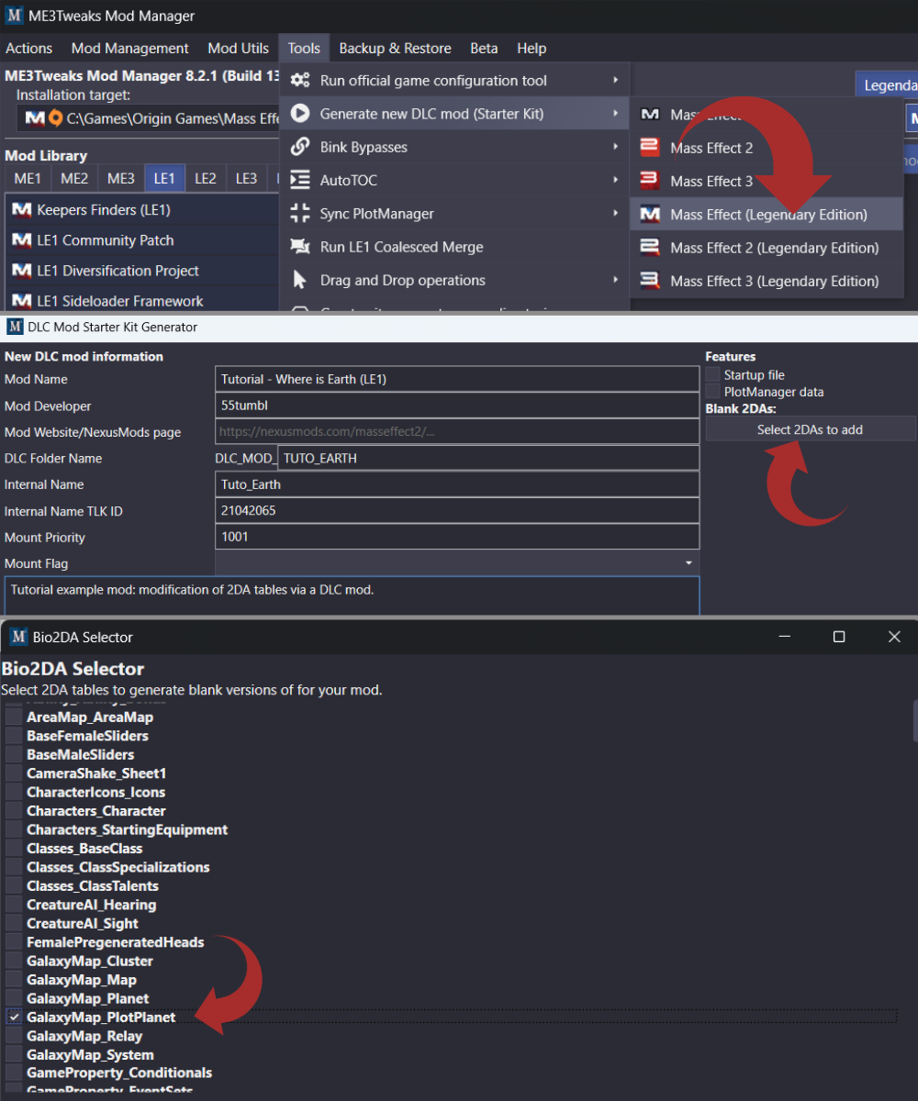Click the gears icon beside Run official game configuration tool
918x1101 pixels.
tap(300, 81)
